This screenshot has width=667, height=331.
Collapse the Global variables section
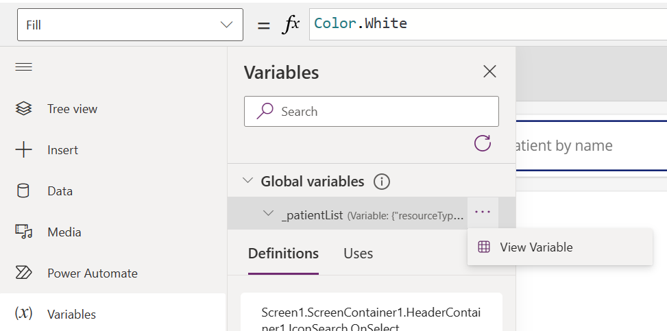(247, 180)
